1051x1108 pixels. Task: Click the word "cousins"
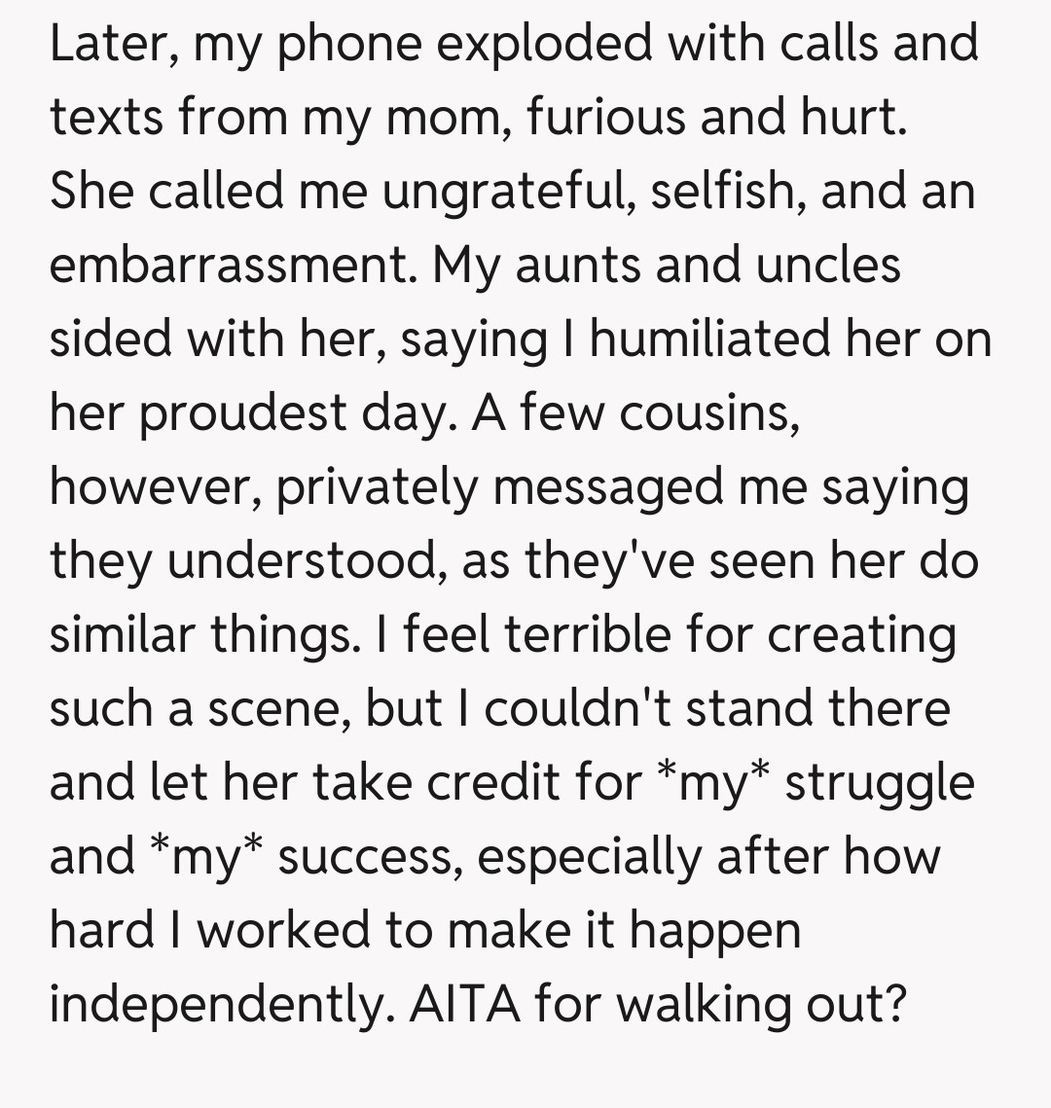pos(709,413)
